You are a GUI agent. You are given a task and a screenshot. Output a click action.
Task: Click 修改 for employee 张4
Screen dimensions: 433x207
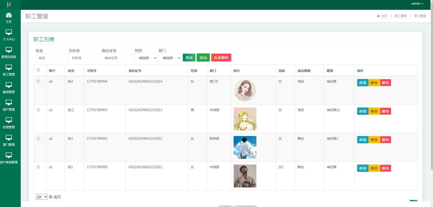[374, 83]
